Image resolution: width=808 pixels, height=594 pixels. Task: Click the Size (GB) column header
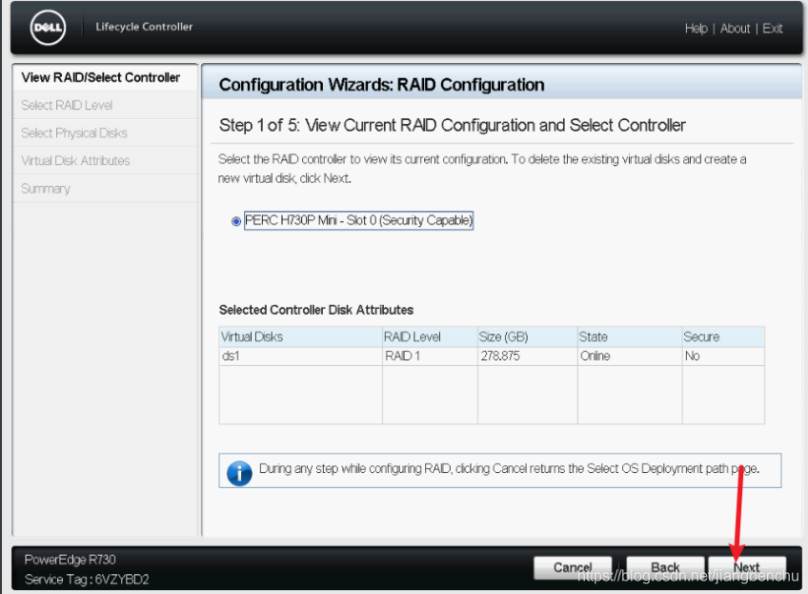527,337
